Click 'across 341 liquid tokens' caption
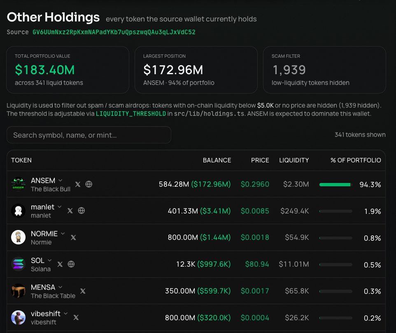Image resolution: width=396 pixels, height=333 pixels. click(x=49, y=83)
